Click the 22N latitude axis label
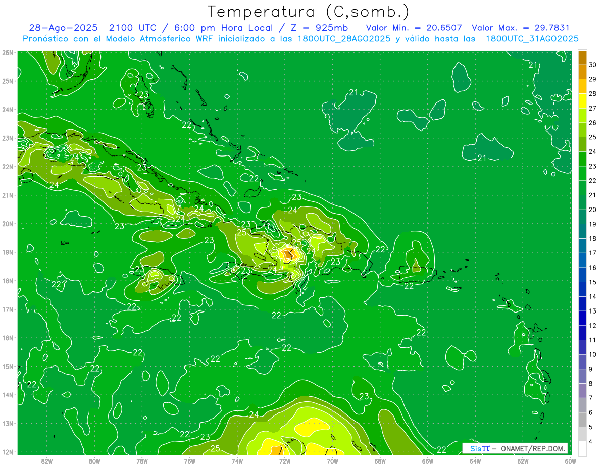This screenshot has width=606, height=468. click(7, 167)
